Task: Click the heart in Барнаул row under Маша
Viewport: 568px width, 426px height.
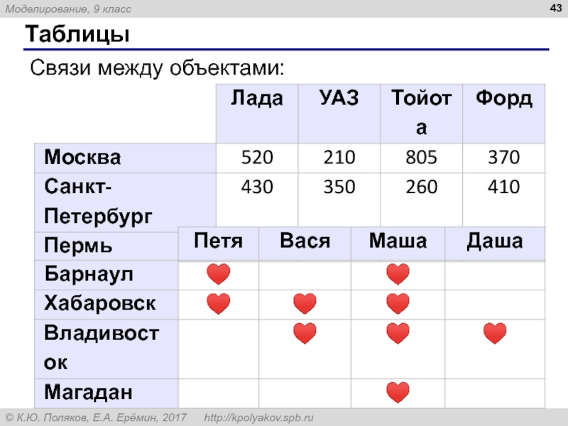Action: click(398, 274)
